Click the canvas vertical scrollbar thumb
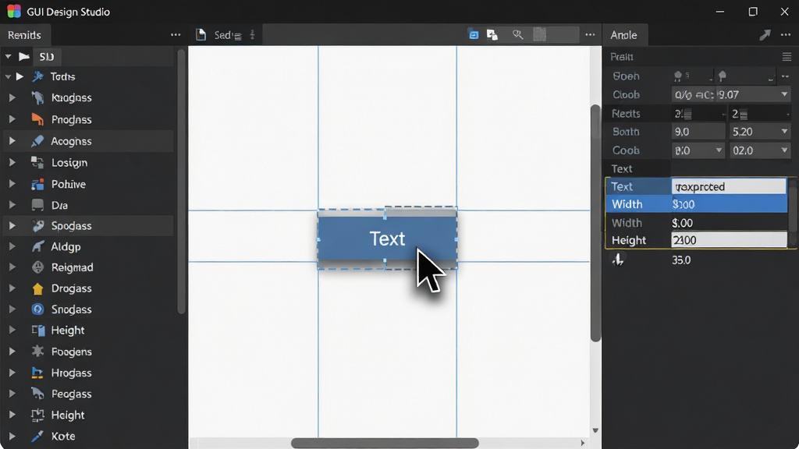 click(x=595, y=223)
